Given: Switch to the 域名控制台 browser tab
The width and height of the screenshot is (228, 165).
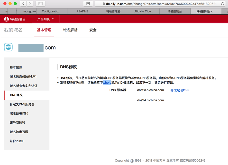Looking at the screenshot, I should pos(175,11).
